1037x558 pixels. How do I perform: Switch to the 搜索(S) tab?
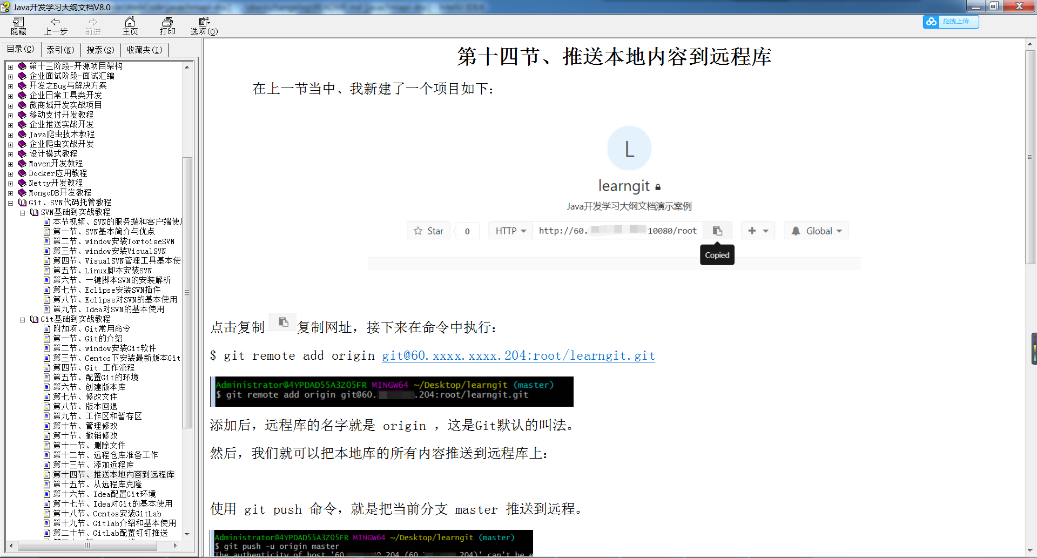pos(100,50)
